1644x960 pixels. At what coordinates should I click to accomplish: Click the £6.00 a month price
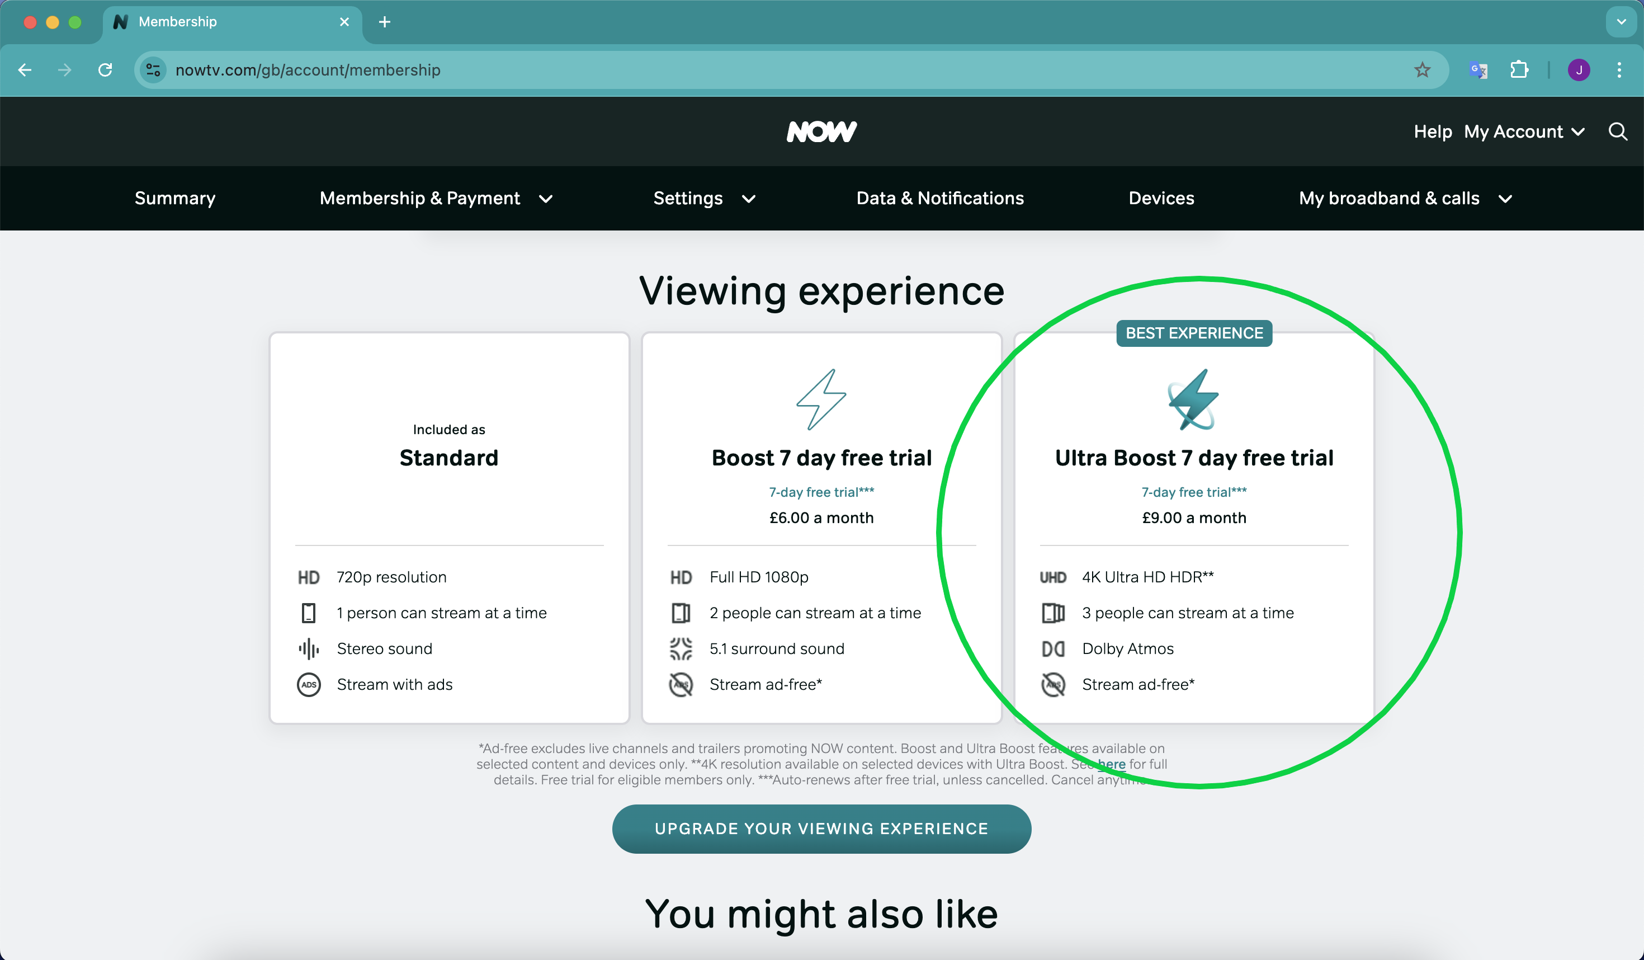pyautogui.click(x=821, y=518)
